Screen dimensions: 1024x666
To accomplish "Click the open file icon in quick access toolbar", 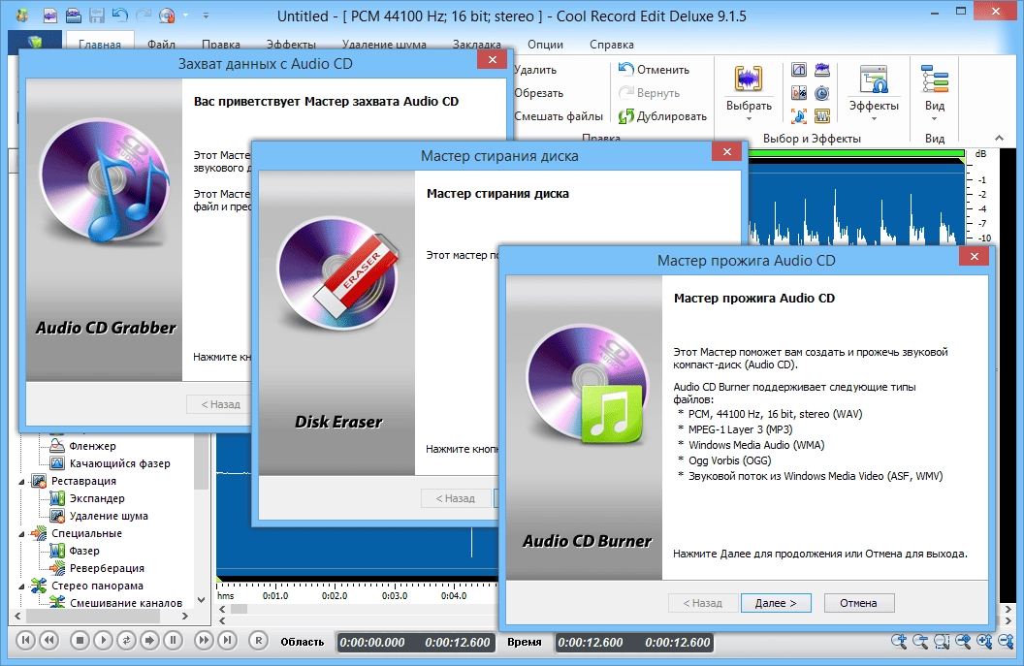I will [74, 15].
